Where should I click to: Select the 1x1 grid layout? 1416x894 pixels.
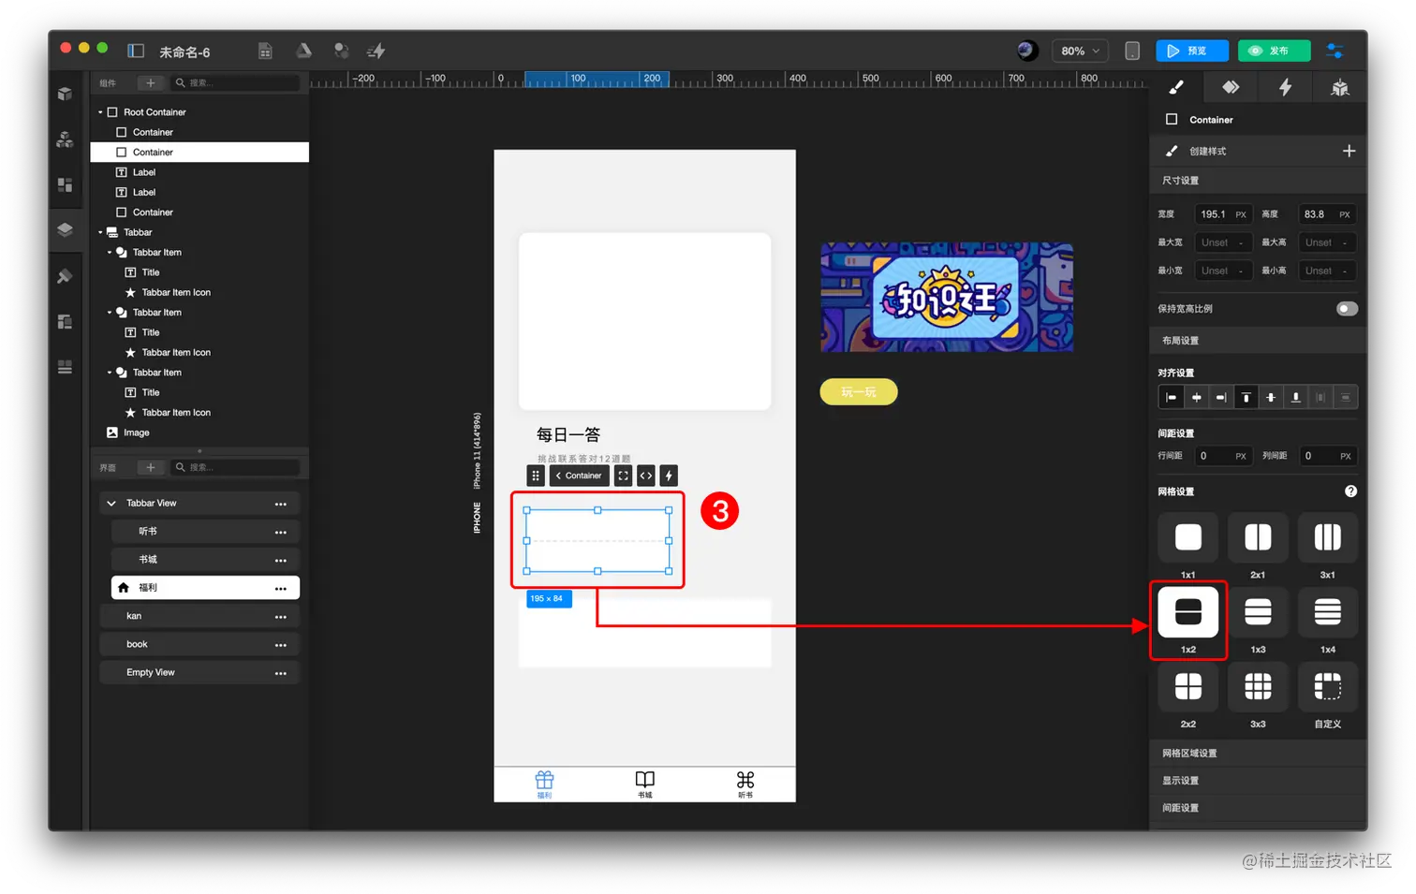(1188, 537)
